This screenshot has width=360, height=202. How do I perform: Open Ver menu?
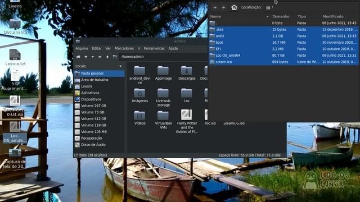point(108,48)
